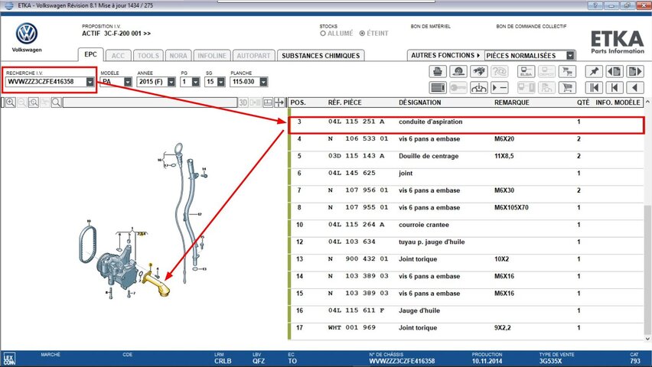Switch to the EPC tab
Image resolution: width=652 pixels, height=367 pixels.
90,54
